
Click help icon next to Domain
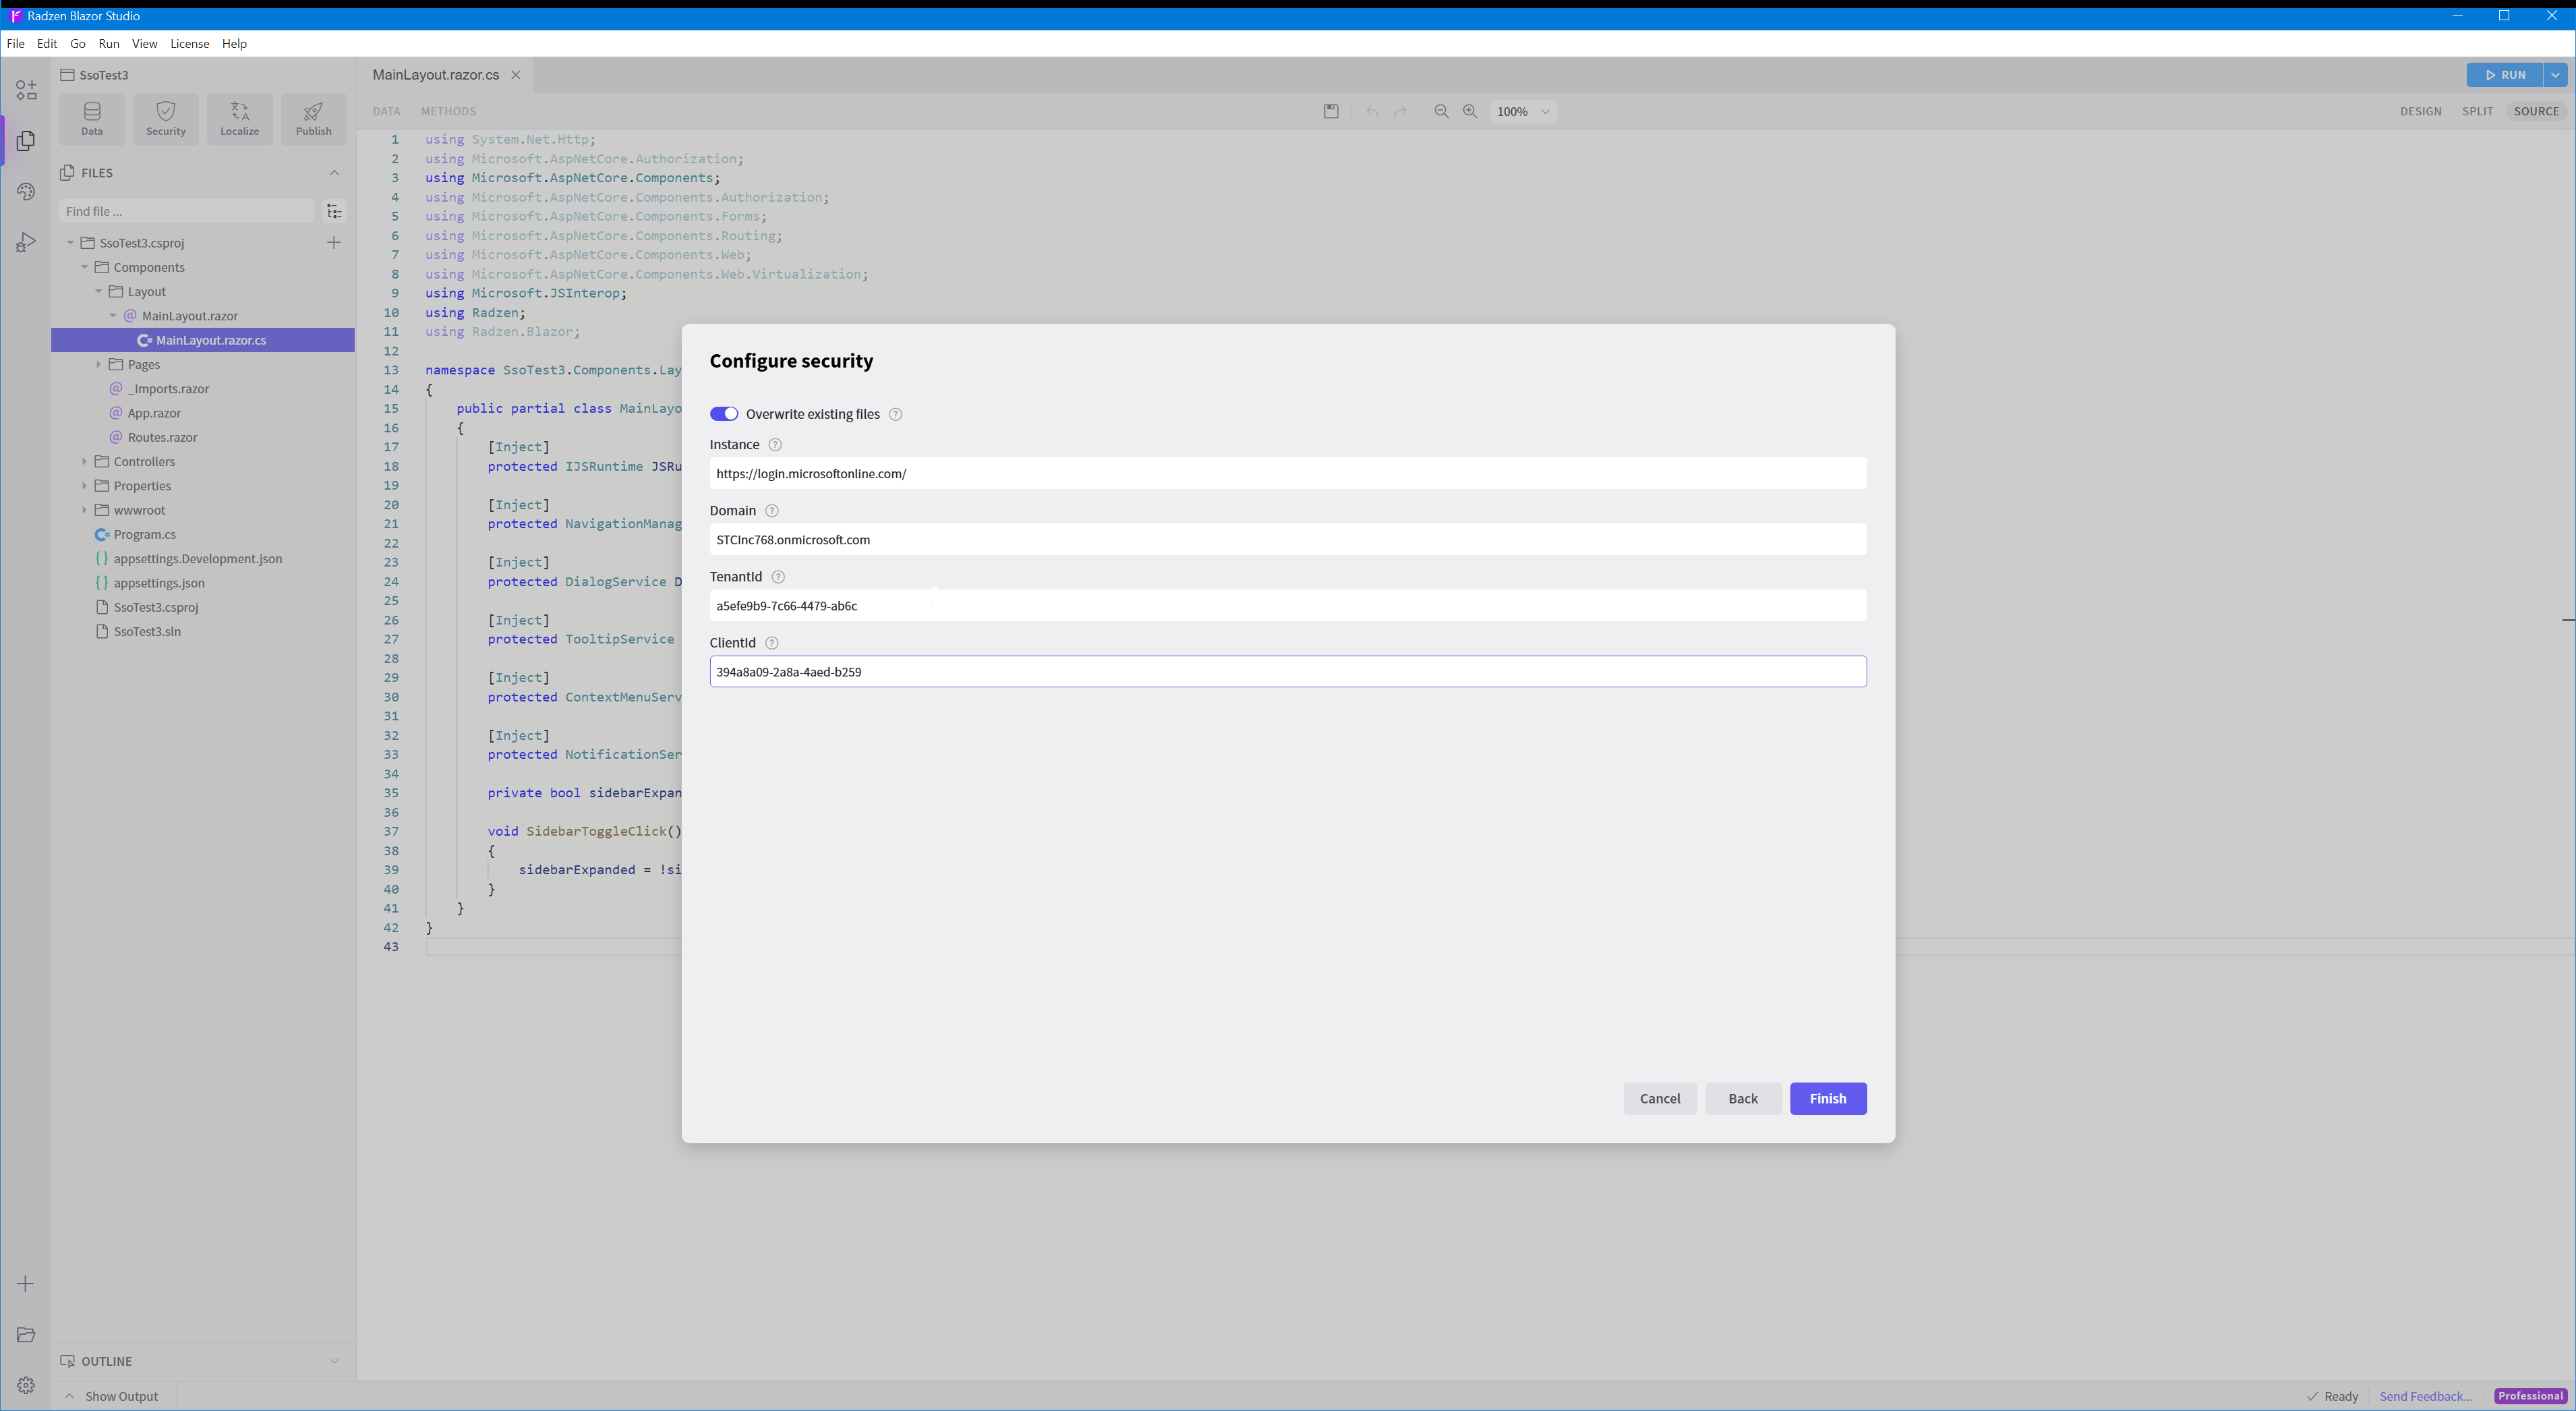tap(772, 511)
